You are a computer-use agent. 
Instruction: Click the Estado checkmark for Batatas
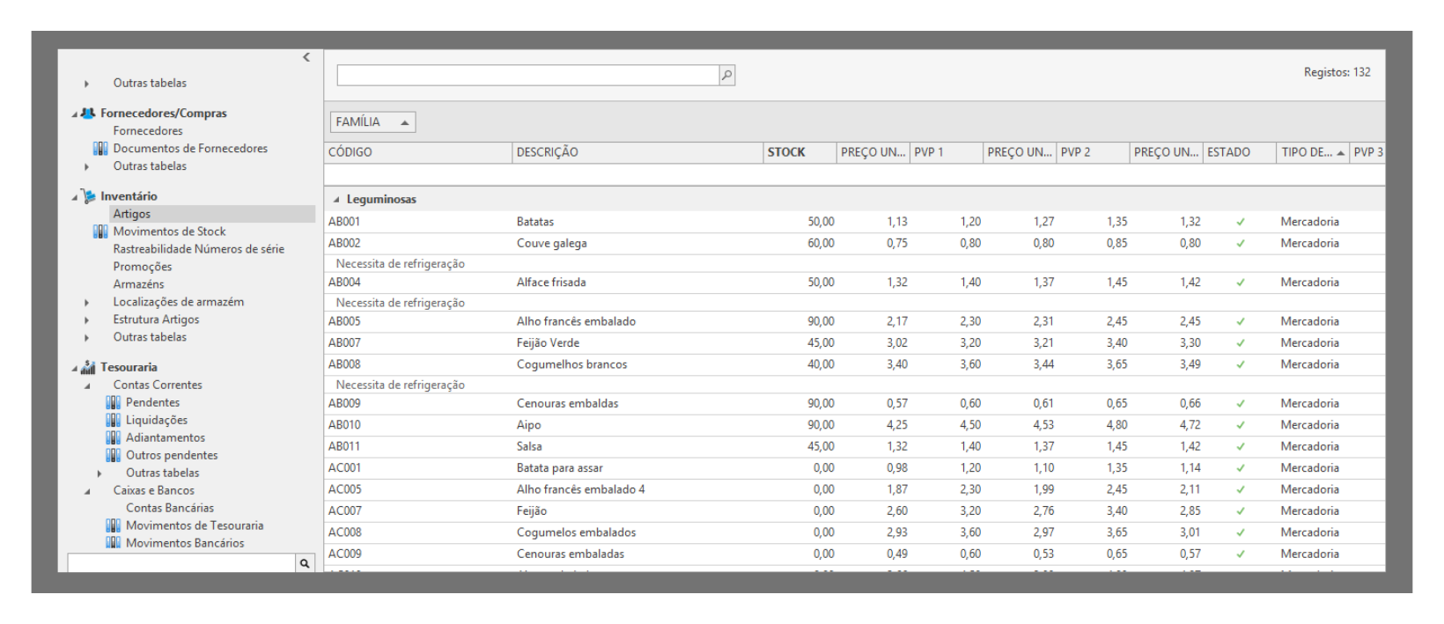pyautogui.click(x=1240, y=222)
